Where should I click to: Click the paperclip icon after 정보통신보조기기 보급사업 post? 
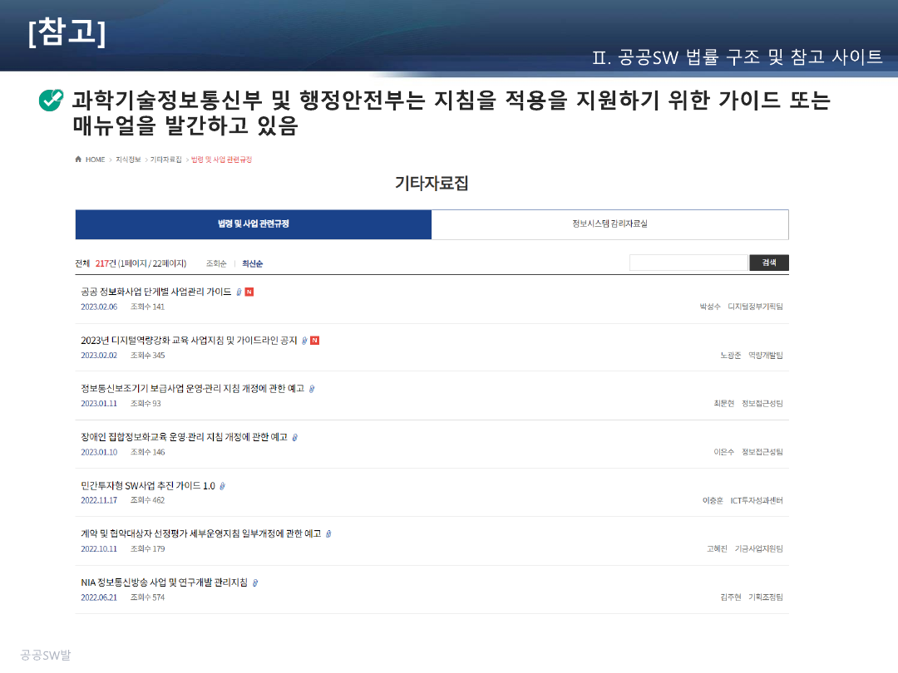[312, 389]
